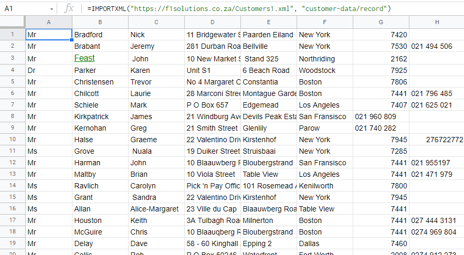Select row 10 header
This screenshot has width=464, height=255.
point(12,140)
